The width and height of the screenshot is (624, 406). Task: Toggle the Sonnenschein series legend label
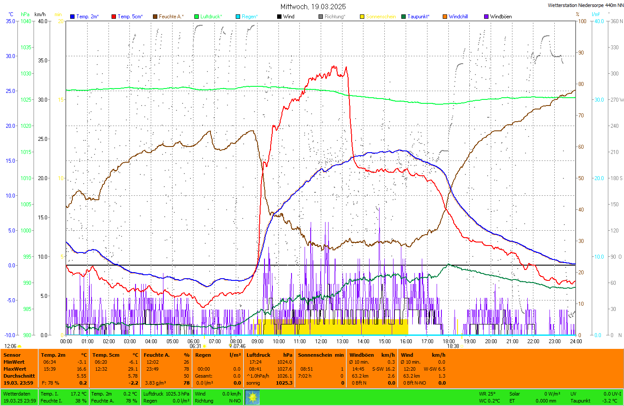[x=380, y=17]
